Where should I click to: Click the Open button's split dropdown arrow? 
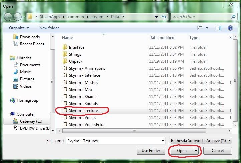tap(196, 151)
